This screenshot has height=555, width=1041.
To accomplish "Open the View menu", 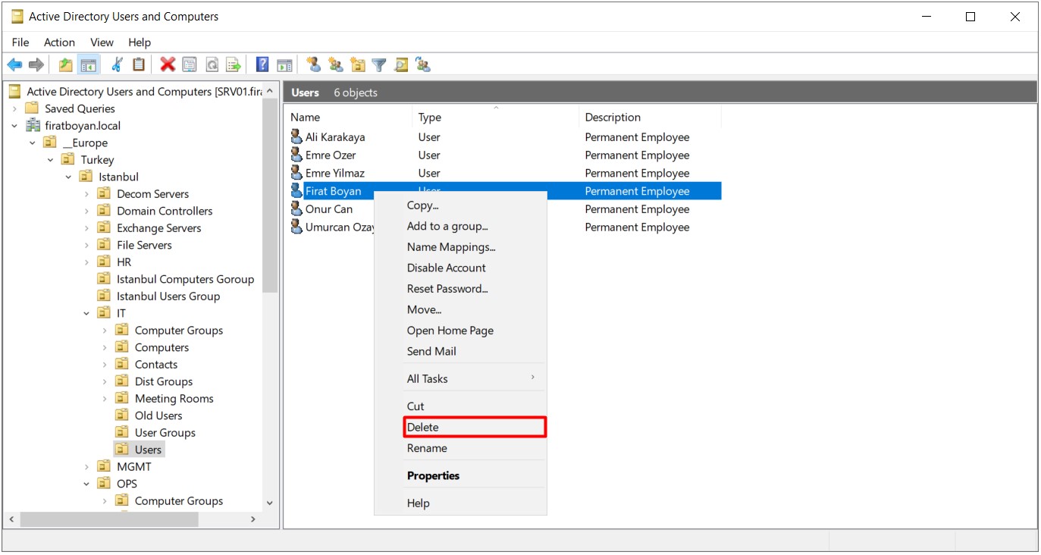I will click(x=102, y=42).
